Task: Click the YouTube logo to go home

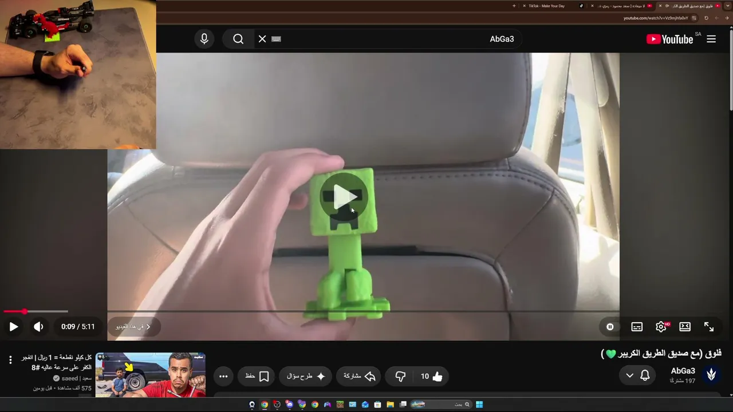Action: pos(669,39)
